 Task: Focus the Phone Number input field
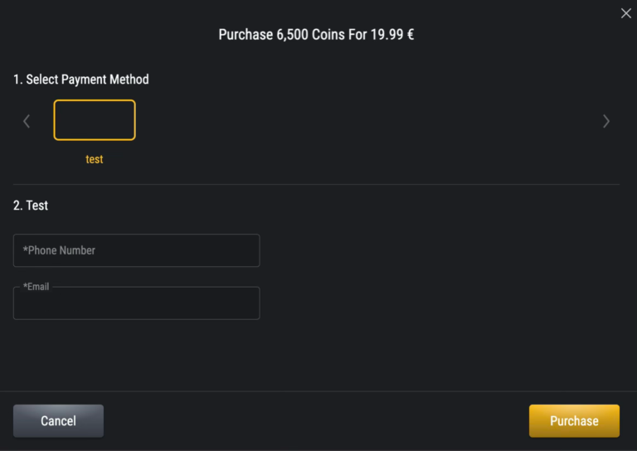point(137,250)
